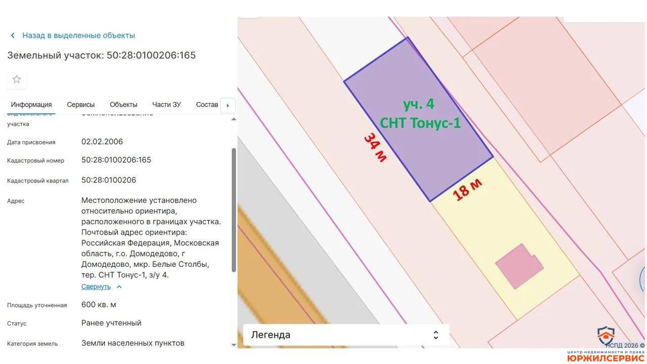Viewport: 647px width, 364px height.
Task: Switch to the Сервисы tab
Action: pos(81,105)
